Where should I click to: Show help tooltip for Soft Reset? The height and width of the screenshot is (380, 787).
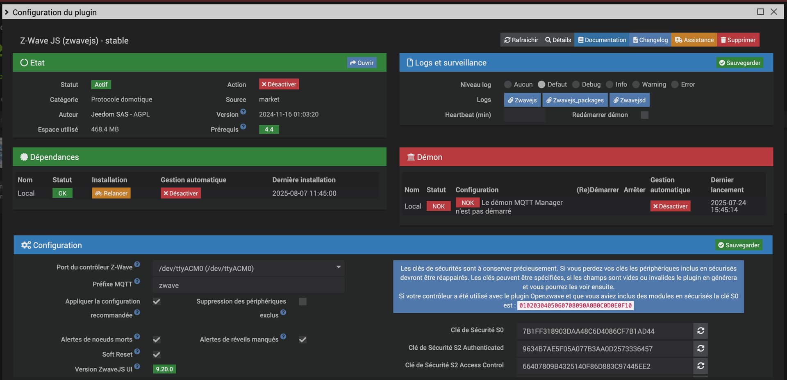tap(137, 352)
